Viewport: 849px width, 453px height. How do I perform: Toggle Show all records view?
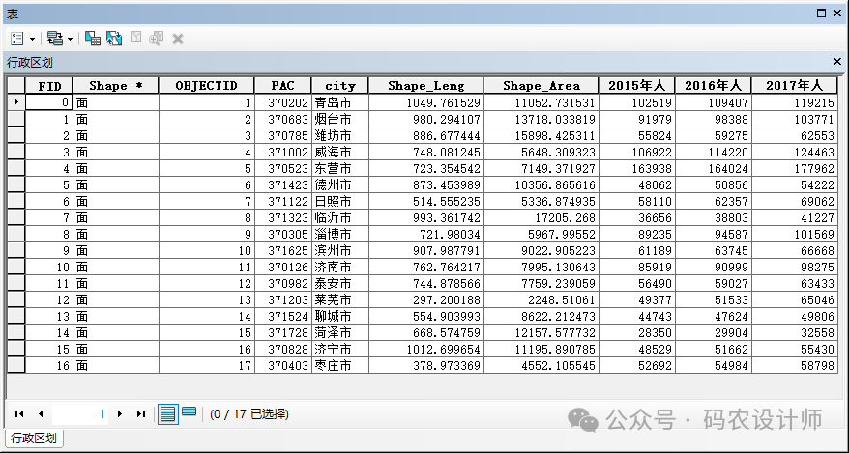(x=168, y=413)
